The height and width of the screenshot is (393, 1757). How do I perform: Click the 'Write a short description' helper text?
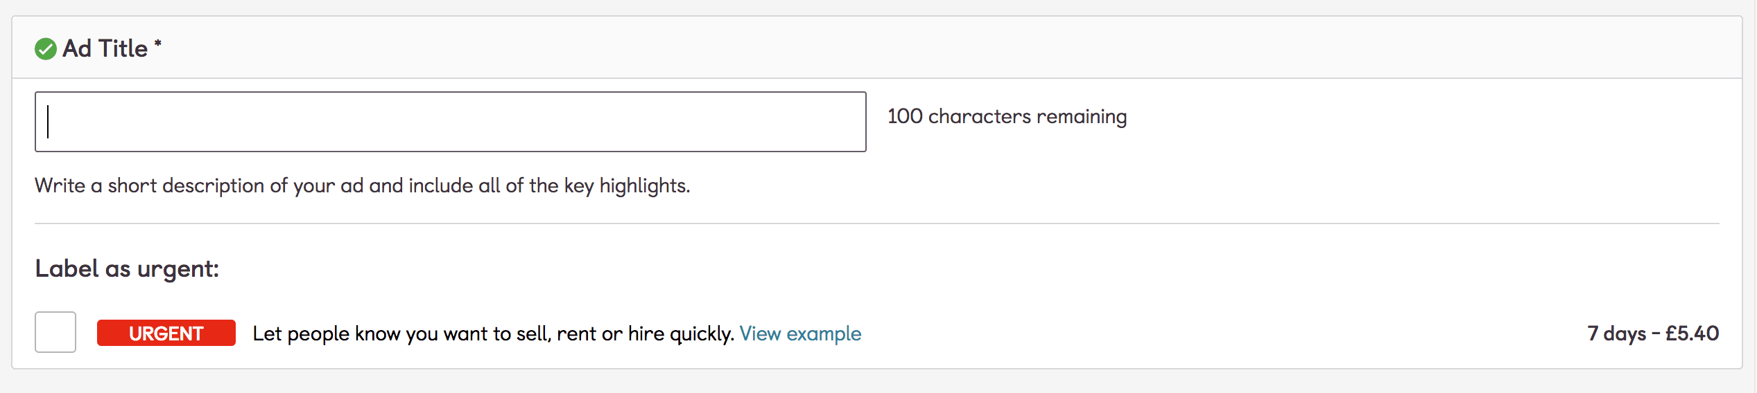362,185
